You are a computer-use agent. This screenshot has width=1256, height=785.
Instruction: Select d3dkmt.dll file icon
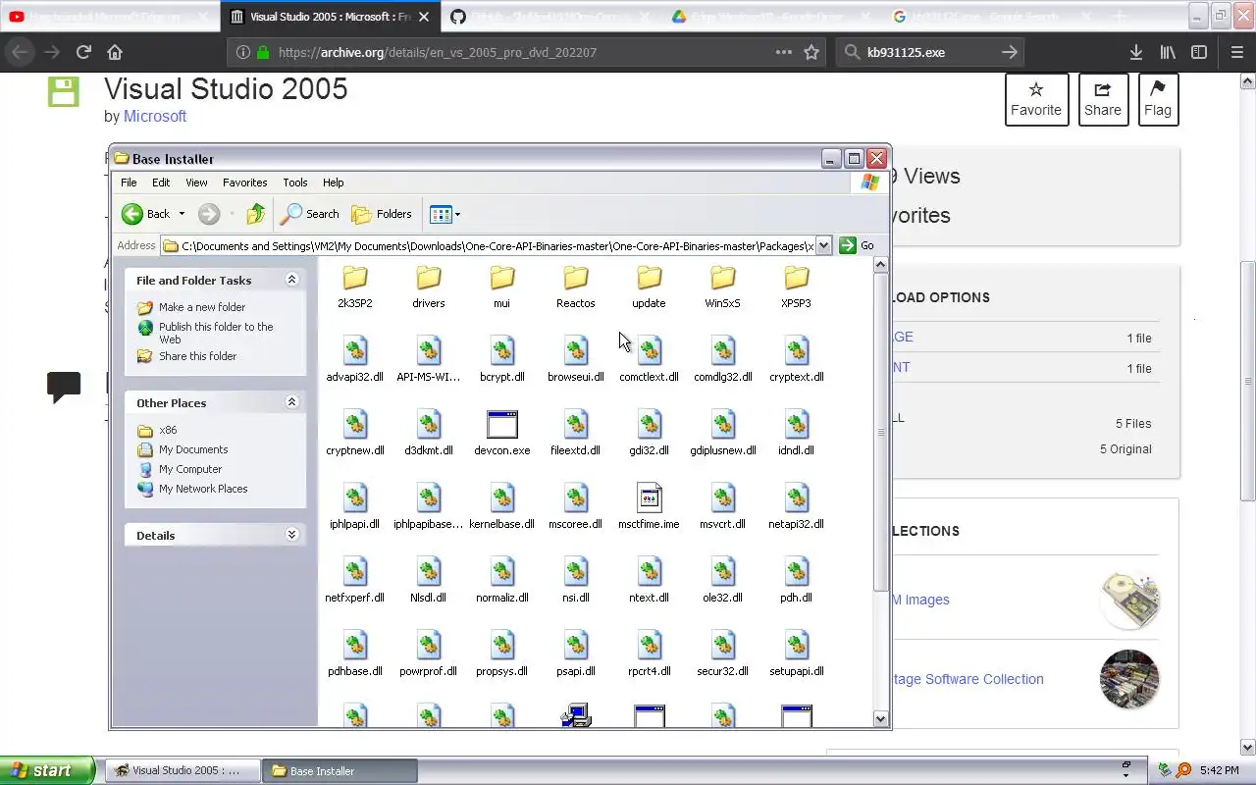pos(428,425)
